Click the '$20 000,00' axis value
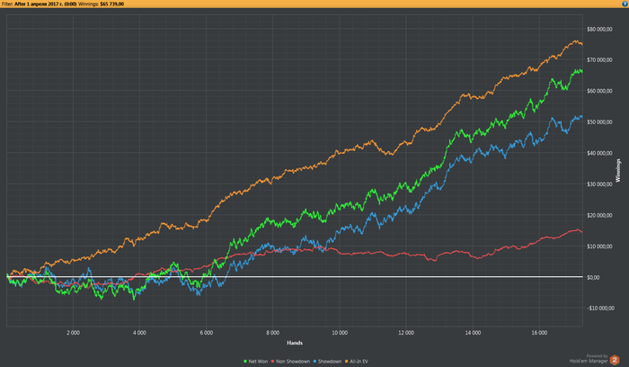629x367 pixels. click(x=599, y=216)
